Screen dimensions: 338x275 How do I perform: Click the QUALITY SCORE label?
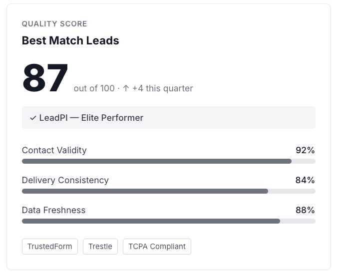tap(54, 24)
